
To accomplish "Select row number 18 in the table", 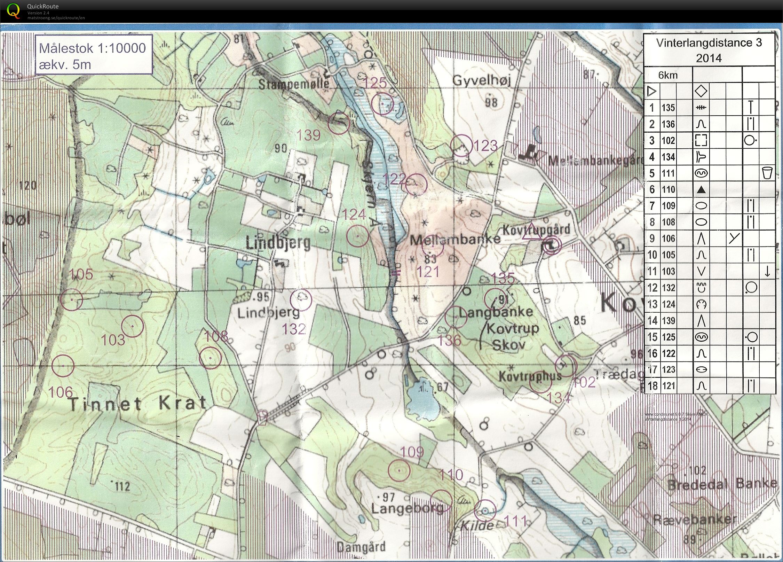I will coord(652,386).
